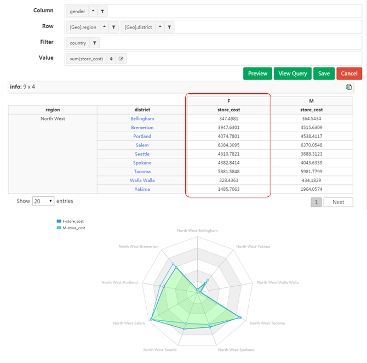The width and height of the screenshot is (367, 363).
Task: Toggle sort order on [Geo].region field
Action: 102,26
